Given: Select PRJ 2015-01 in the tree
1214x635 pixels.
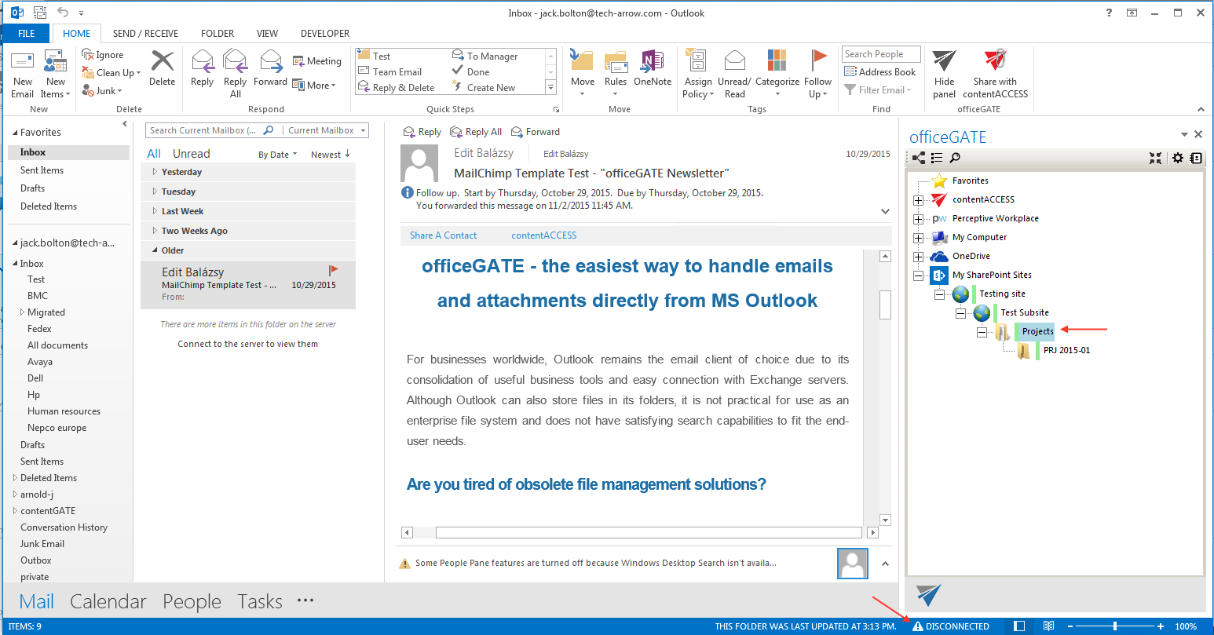Looking at the screenshot, I should coord(1066,350).
